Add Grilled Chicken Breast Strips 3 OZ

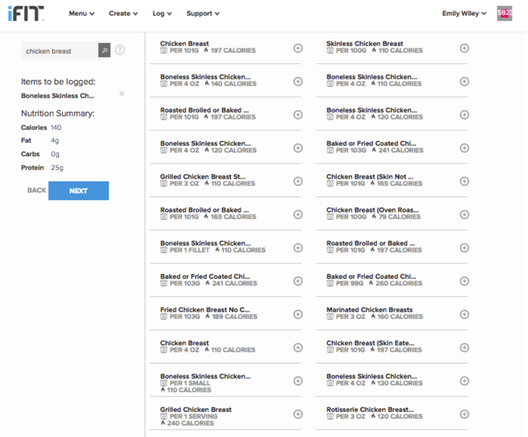tap(298, 181)
